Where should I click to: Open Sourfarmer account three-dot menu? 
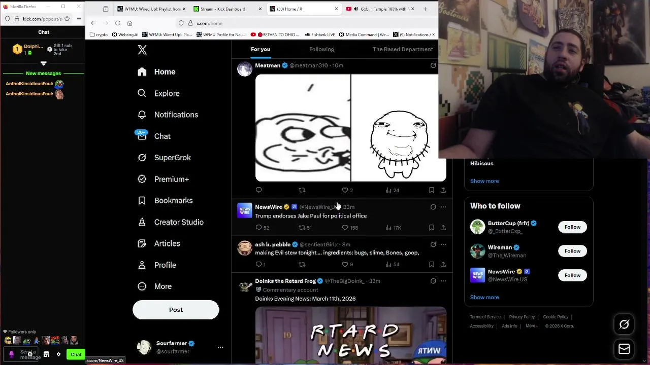[x=220, y=347]
